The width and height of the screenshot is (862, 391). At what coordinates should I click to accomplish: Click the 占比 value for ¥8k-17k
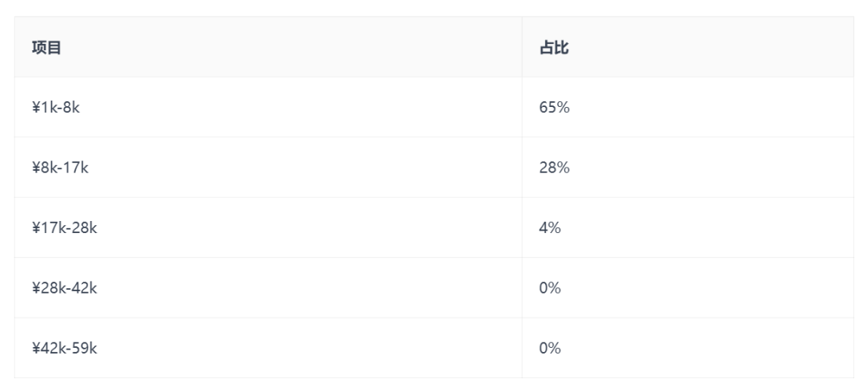[x=554, y=168]
